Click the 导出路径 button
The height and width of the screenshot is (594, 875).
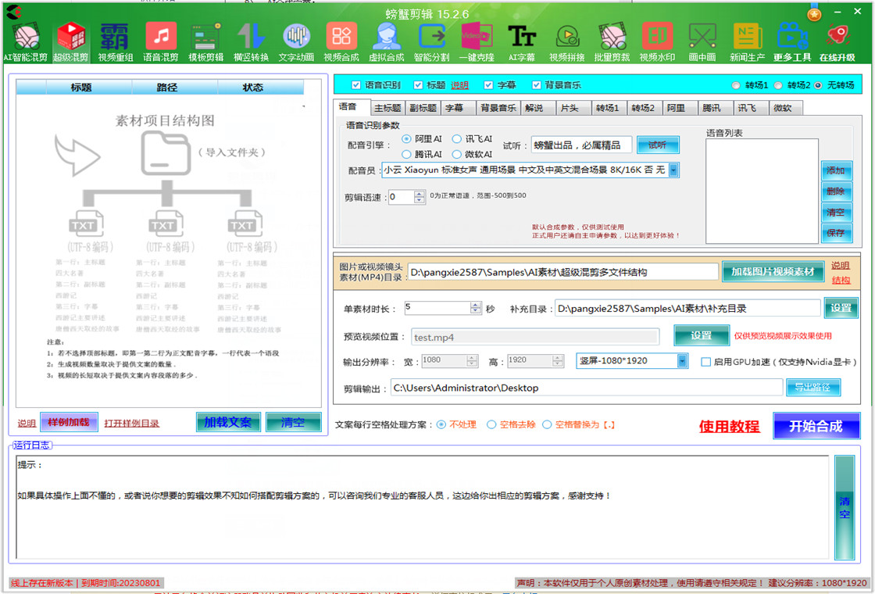[x=812, y=387]
